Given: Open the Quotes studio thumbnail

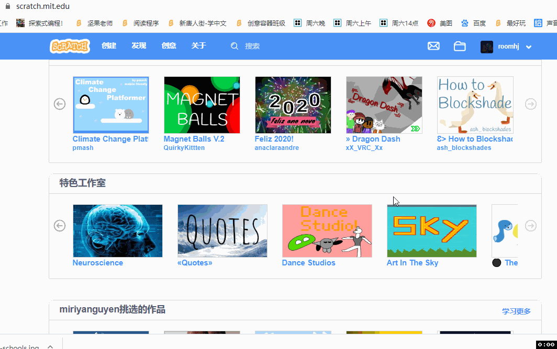Looking at the screenshot, I should [222, 231].
